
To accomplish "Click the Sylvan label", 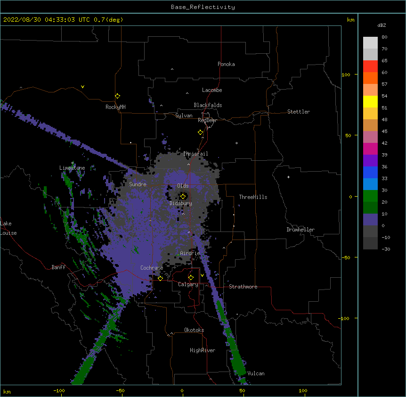I will (x=184, y=116).
